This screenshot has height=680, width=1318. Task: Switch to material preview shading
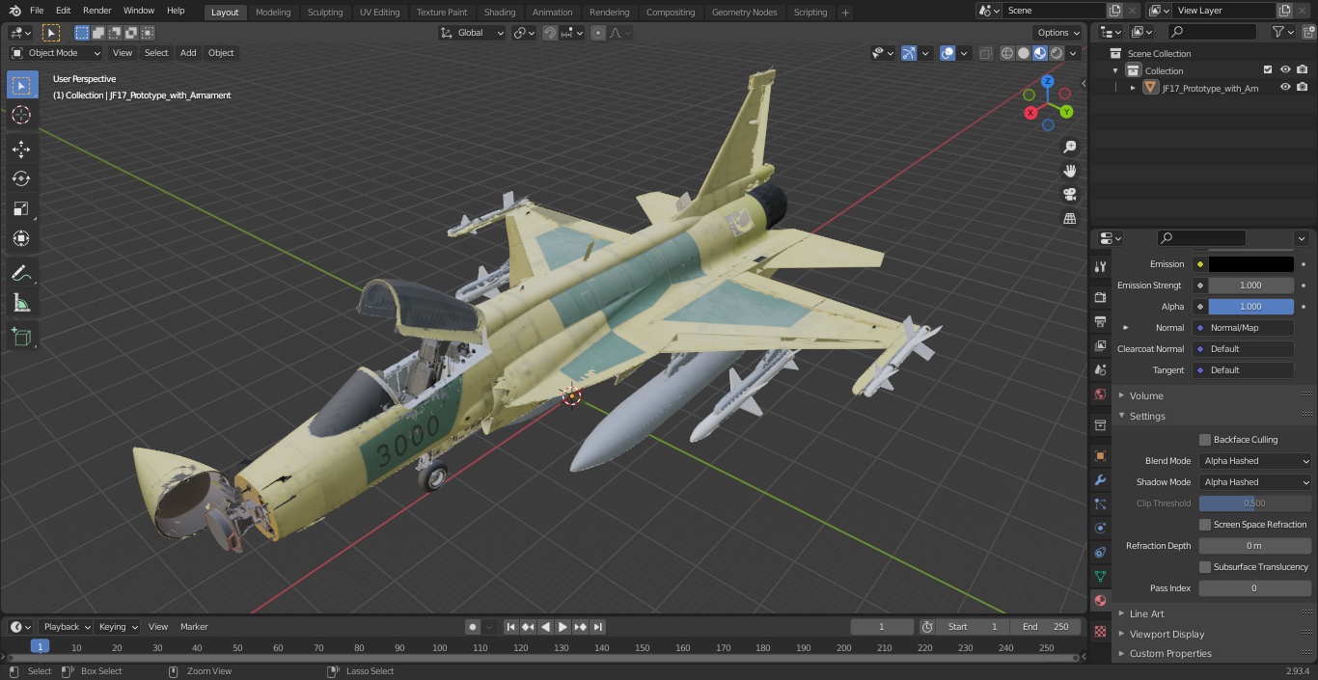coord(1040,53)
